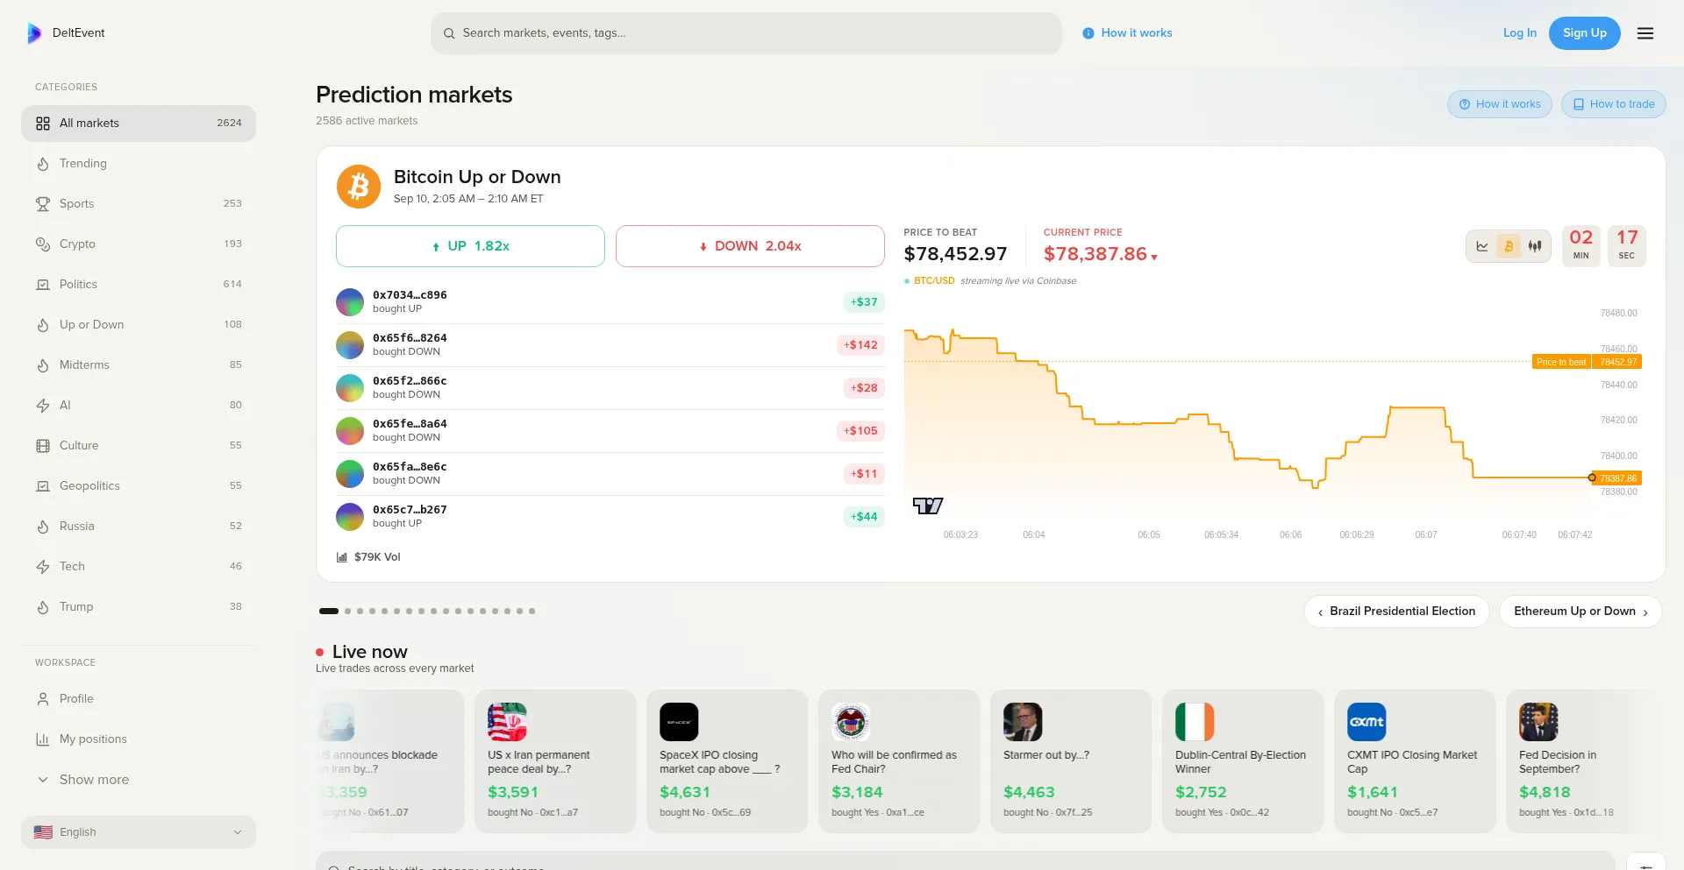Viewport: 1684px width, 870px height.
Task: Select the Bitcoin price chart mode
Action: click(x=1509, y=246)
